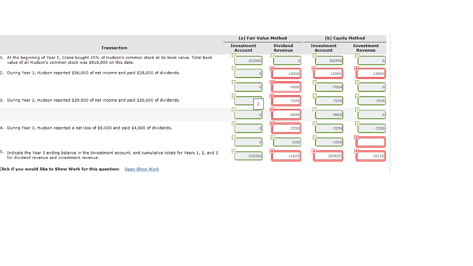Click the checkmark icon on the -7000 Equity Investment Account
Viewport: 473px width, 266px height.
[314, 82]
